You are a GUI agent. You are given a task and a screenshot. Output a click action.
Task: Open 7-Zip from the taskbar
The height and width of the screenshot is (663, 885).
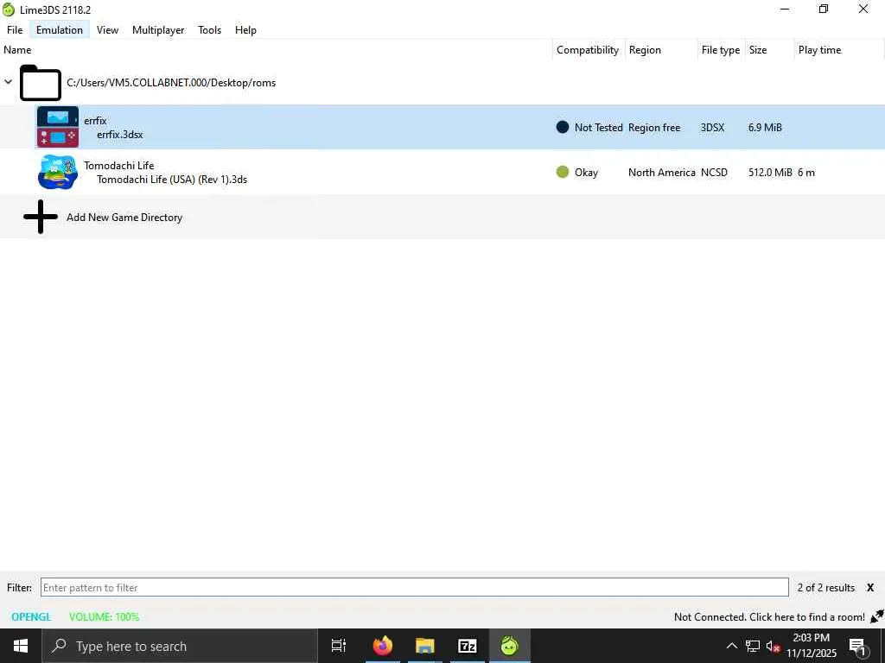(x=467, y=646)
